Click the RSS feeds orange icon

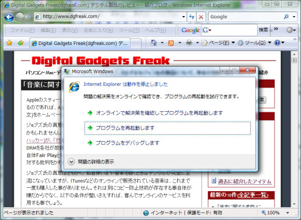coord(171,43)
